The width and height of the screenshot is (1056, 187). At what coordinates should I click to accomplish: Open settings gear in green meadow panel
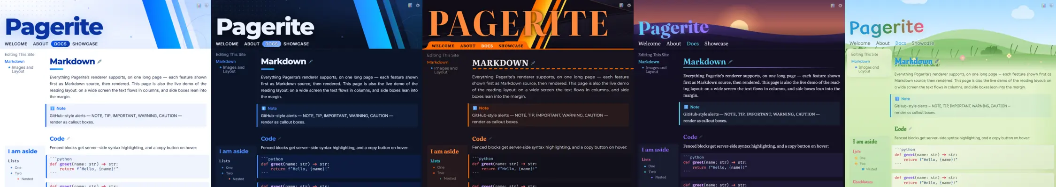[1052, 6]
